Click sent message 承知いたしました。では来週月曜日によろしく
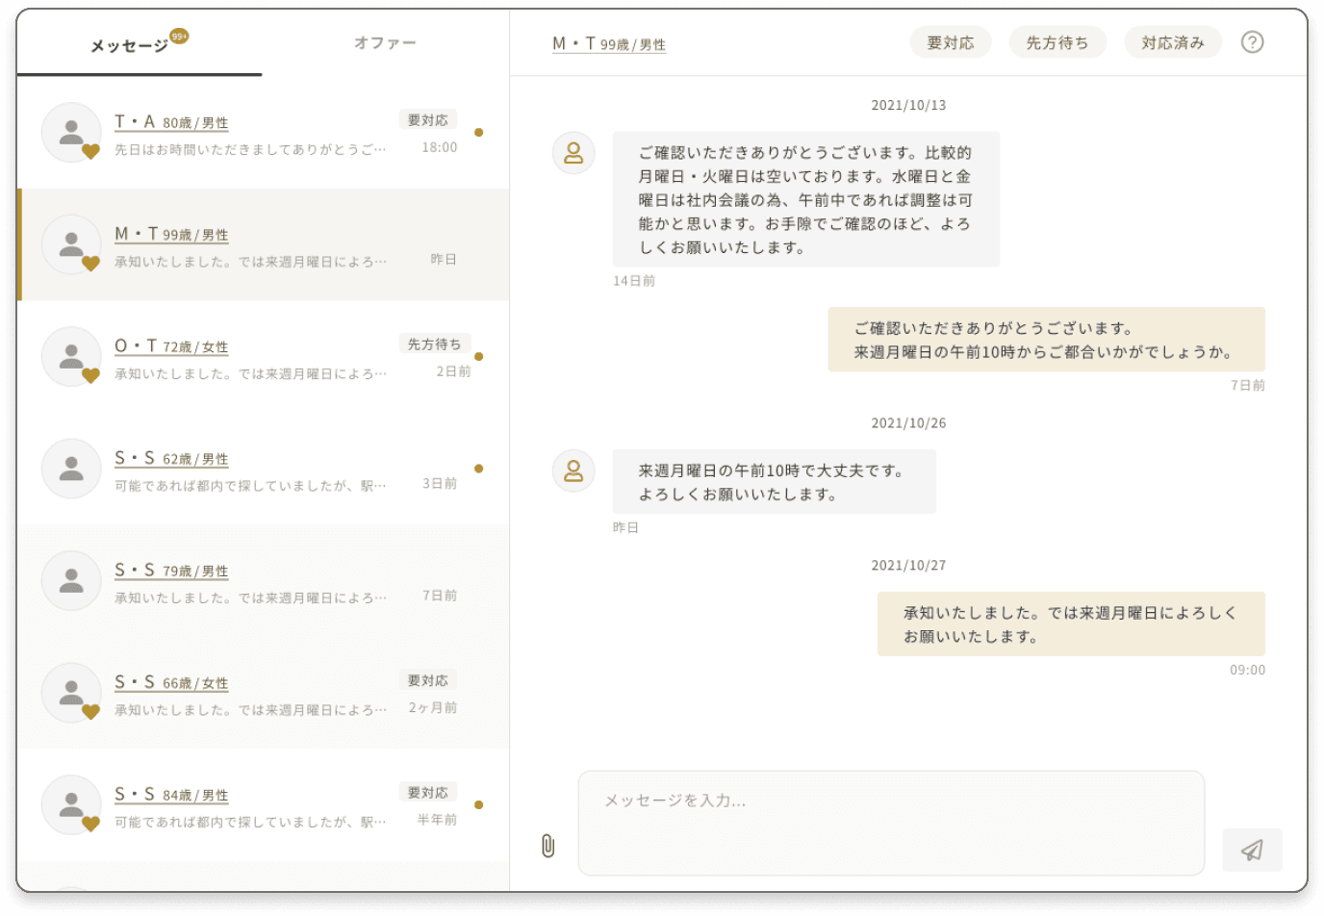Screen dimensions: 1324x916 (1071, 623)
